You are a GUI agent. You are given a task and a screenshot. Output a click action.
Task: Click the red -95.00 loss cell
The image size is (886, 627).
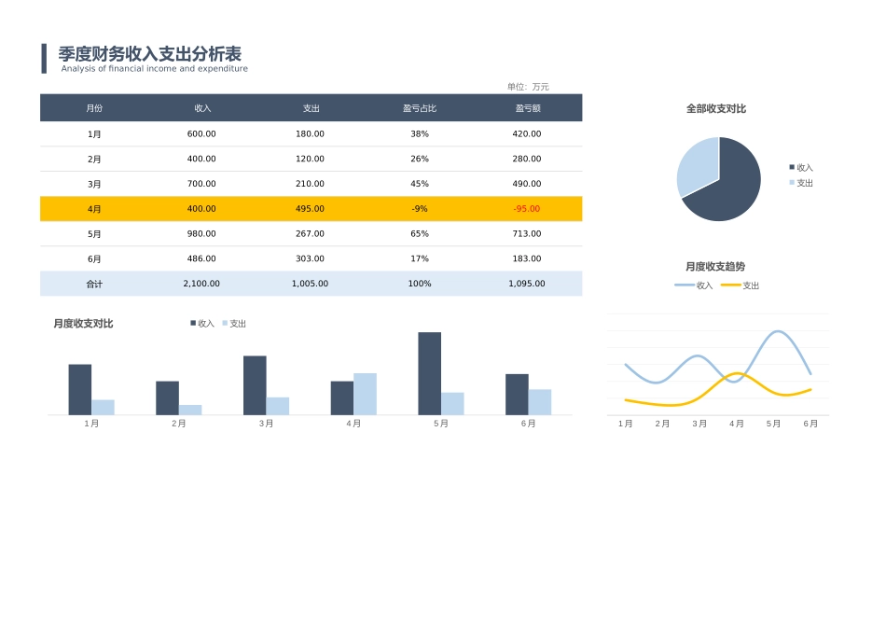point(526,209)
